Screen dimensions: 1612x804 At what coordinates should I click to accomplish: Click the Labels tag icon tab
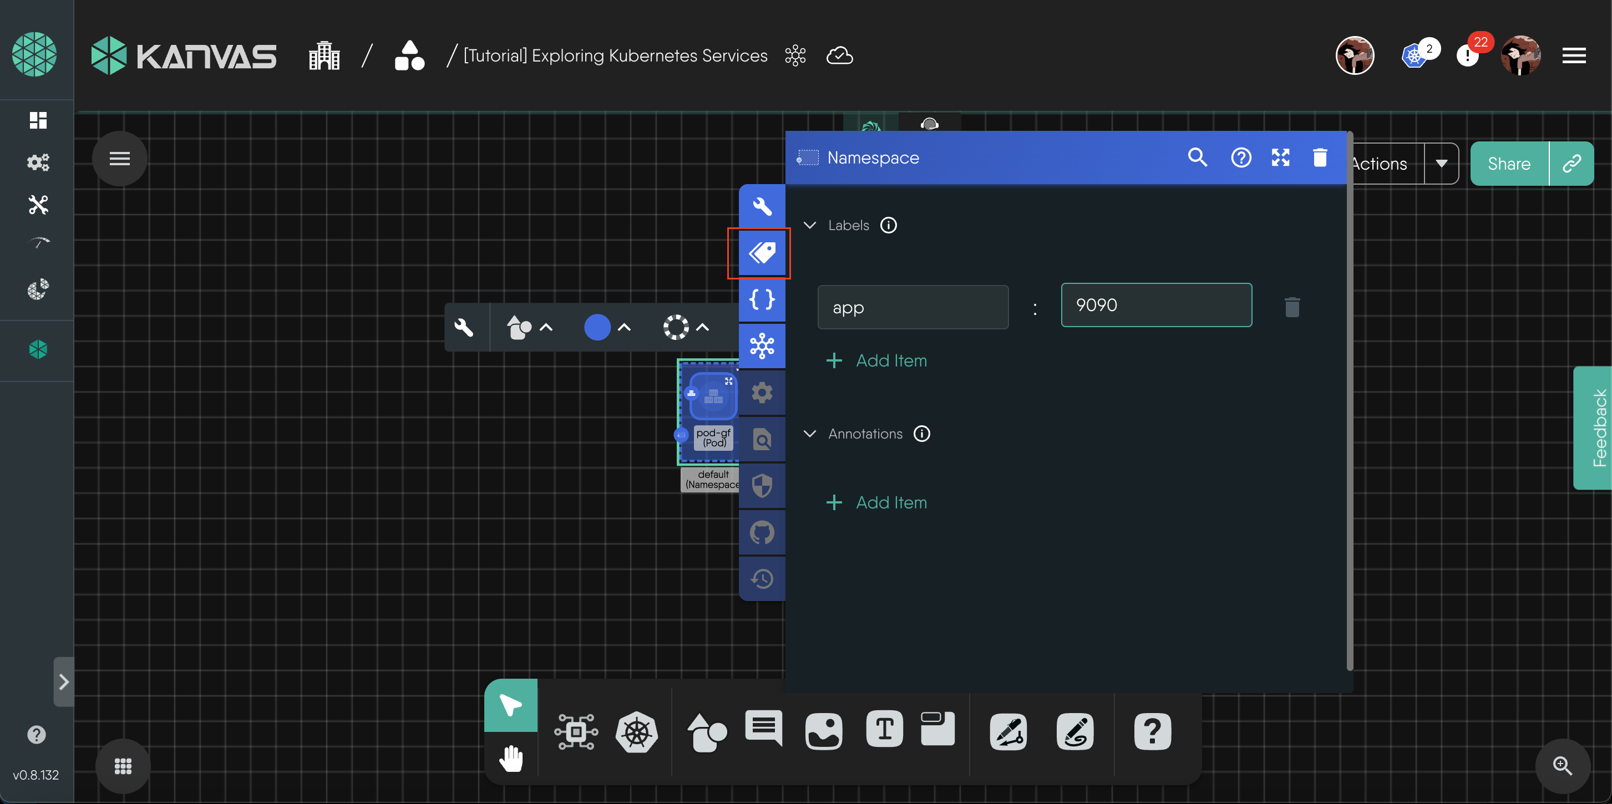pos(762,253)
